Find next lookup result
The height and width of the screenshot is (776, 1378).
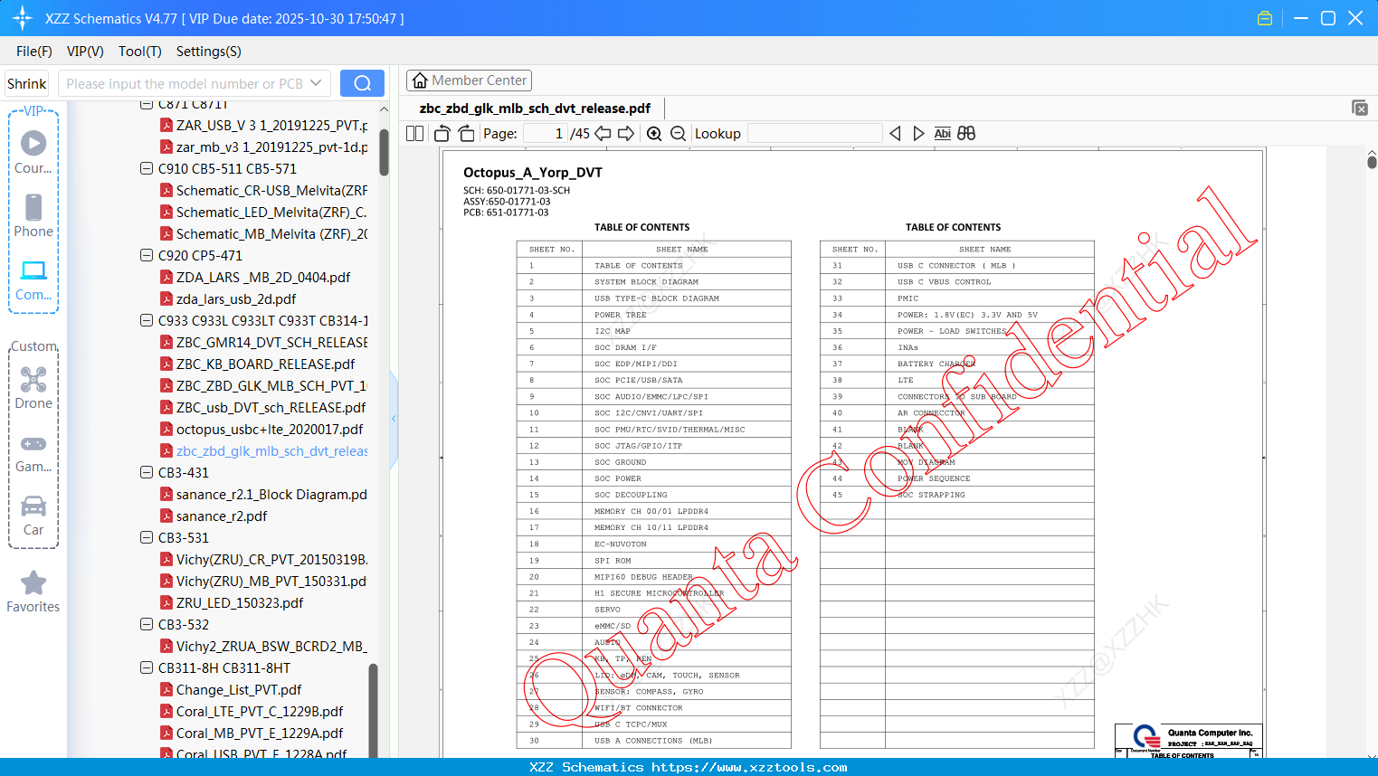pyautogui.click(x=918, y=134)
